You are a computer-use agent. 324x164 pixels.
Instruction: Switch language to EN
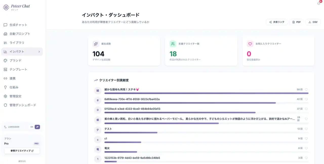(32, 127)
